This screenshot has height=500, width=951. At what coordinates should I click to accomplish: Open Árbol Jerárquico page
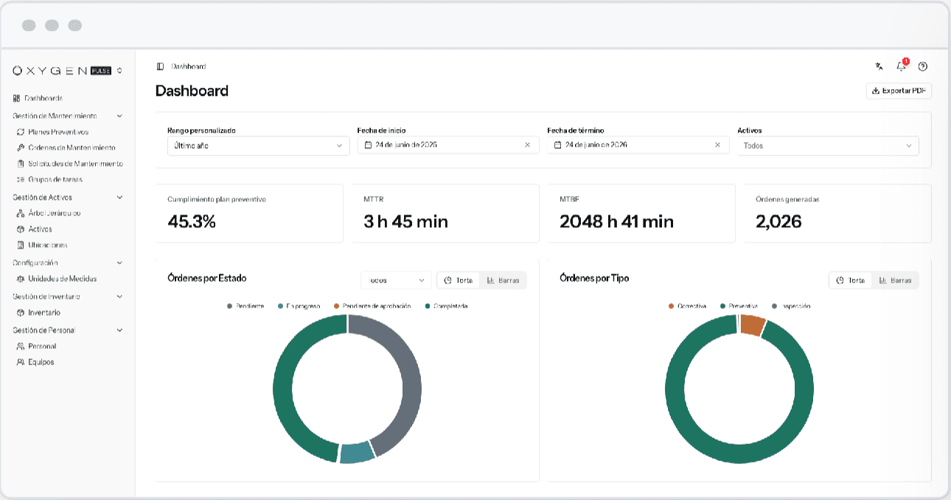[x=55, y=213]
